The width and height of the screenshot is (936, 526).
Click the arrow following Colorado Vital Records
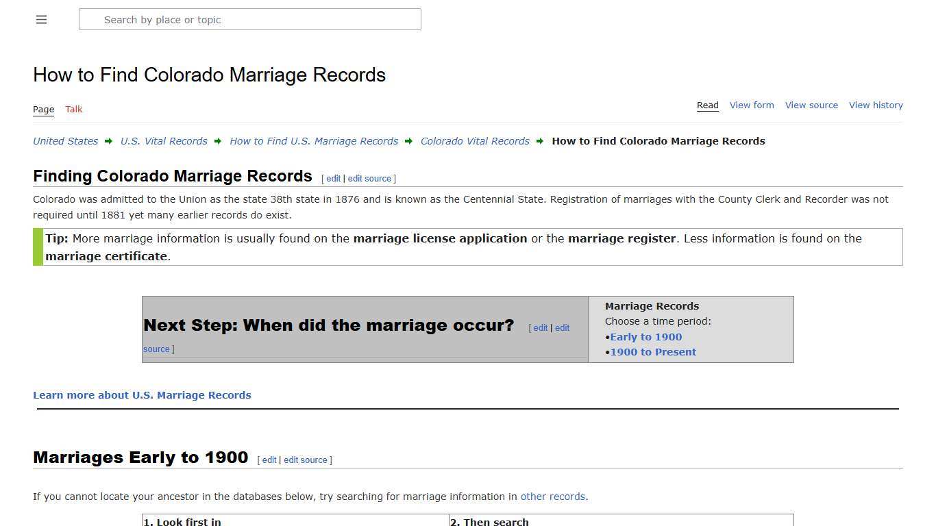541,141
